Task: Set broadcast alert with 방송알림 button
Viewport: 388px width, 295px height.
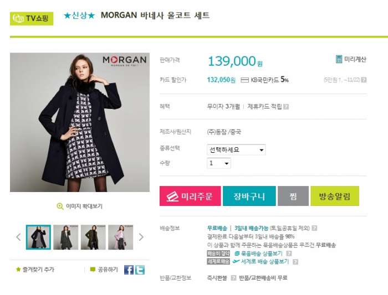Action: pos(335,196)
